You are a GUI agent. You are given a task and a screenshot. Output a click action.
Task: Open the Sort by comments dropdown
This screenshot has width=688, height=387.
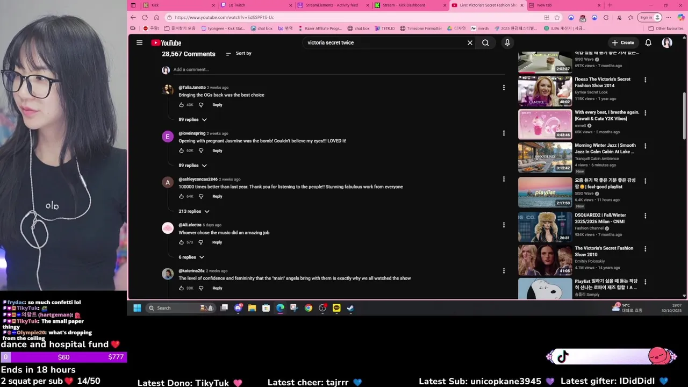pyautogui.click(x=238, y=53)
